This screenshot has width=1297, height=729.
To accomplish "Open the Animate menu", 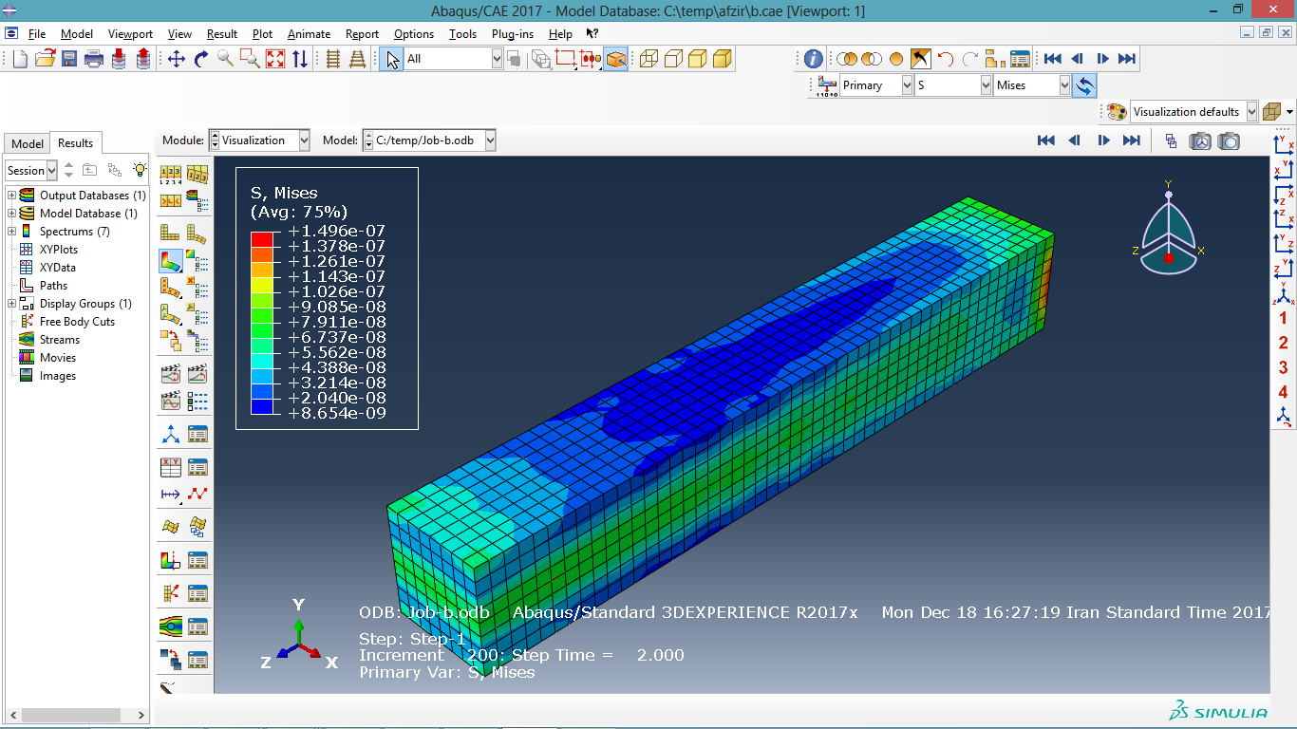I will click(310, 33).
